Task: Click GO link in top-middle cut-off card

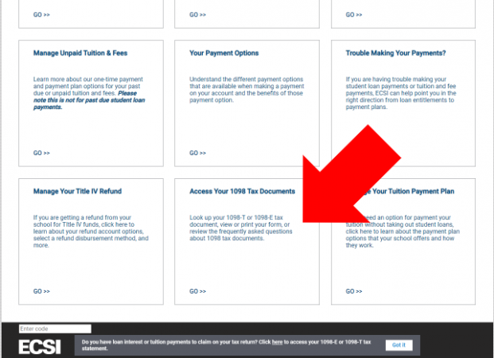Action: [x=197, y=15]
